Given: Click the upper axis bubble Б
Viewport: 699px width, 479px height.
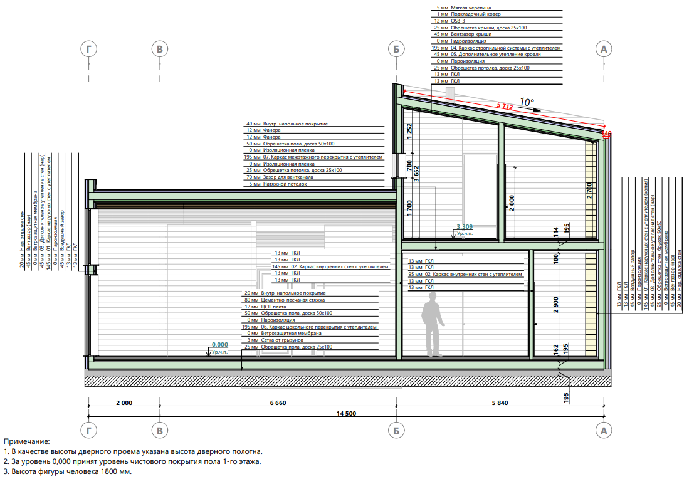Looking at the screenshot, I should click(x=396, y=50).
